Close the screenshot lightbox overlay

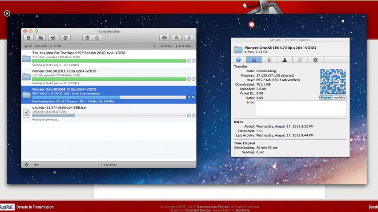pyautogui.click(x=7, y=13)
